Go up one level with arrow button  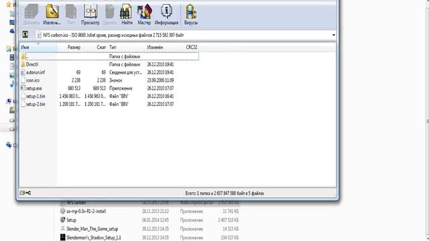click(x=25, y=34)
